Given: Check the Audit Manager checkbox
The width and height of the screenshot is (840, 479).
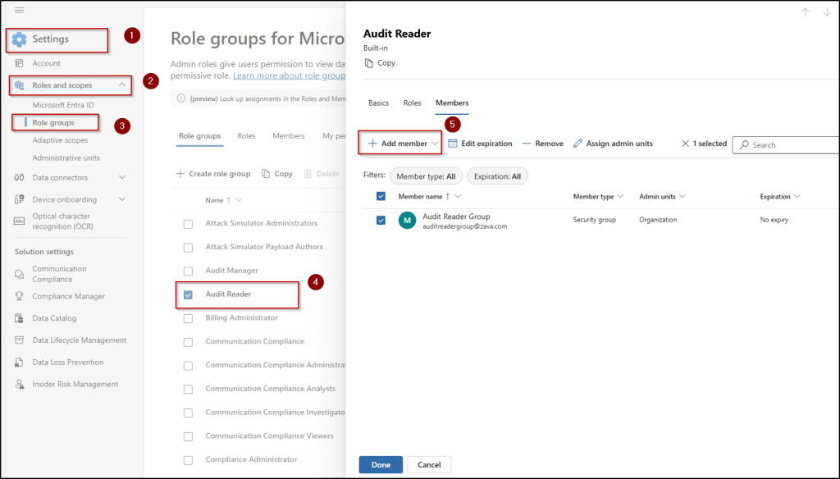Looking at the screenshot, I should coord(188,271).
